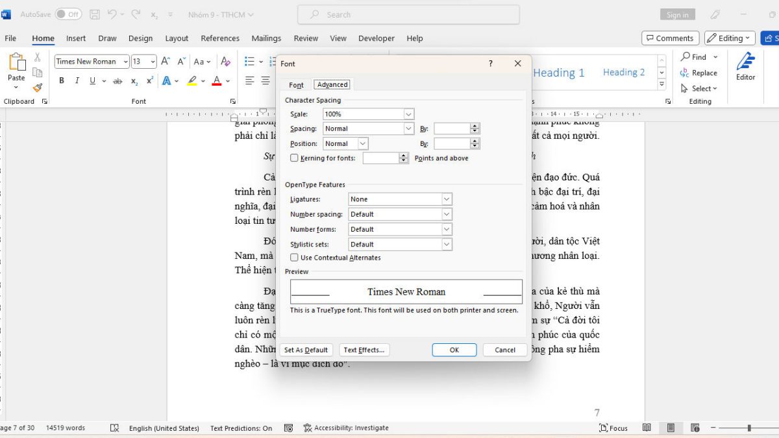
Task: Check Use Contextual Alternates option
Action: pyautogui.click(x=294, y=258)
